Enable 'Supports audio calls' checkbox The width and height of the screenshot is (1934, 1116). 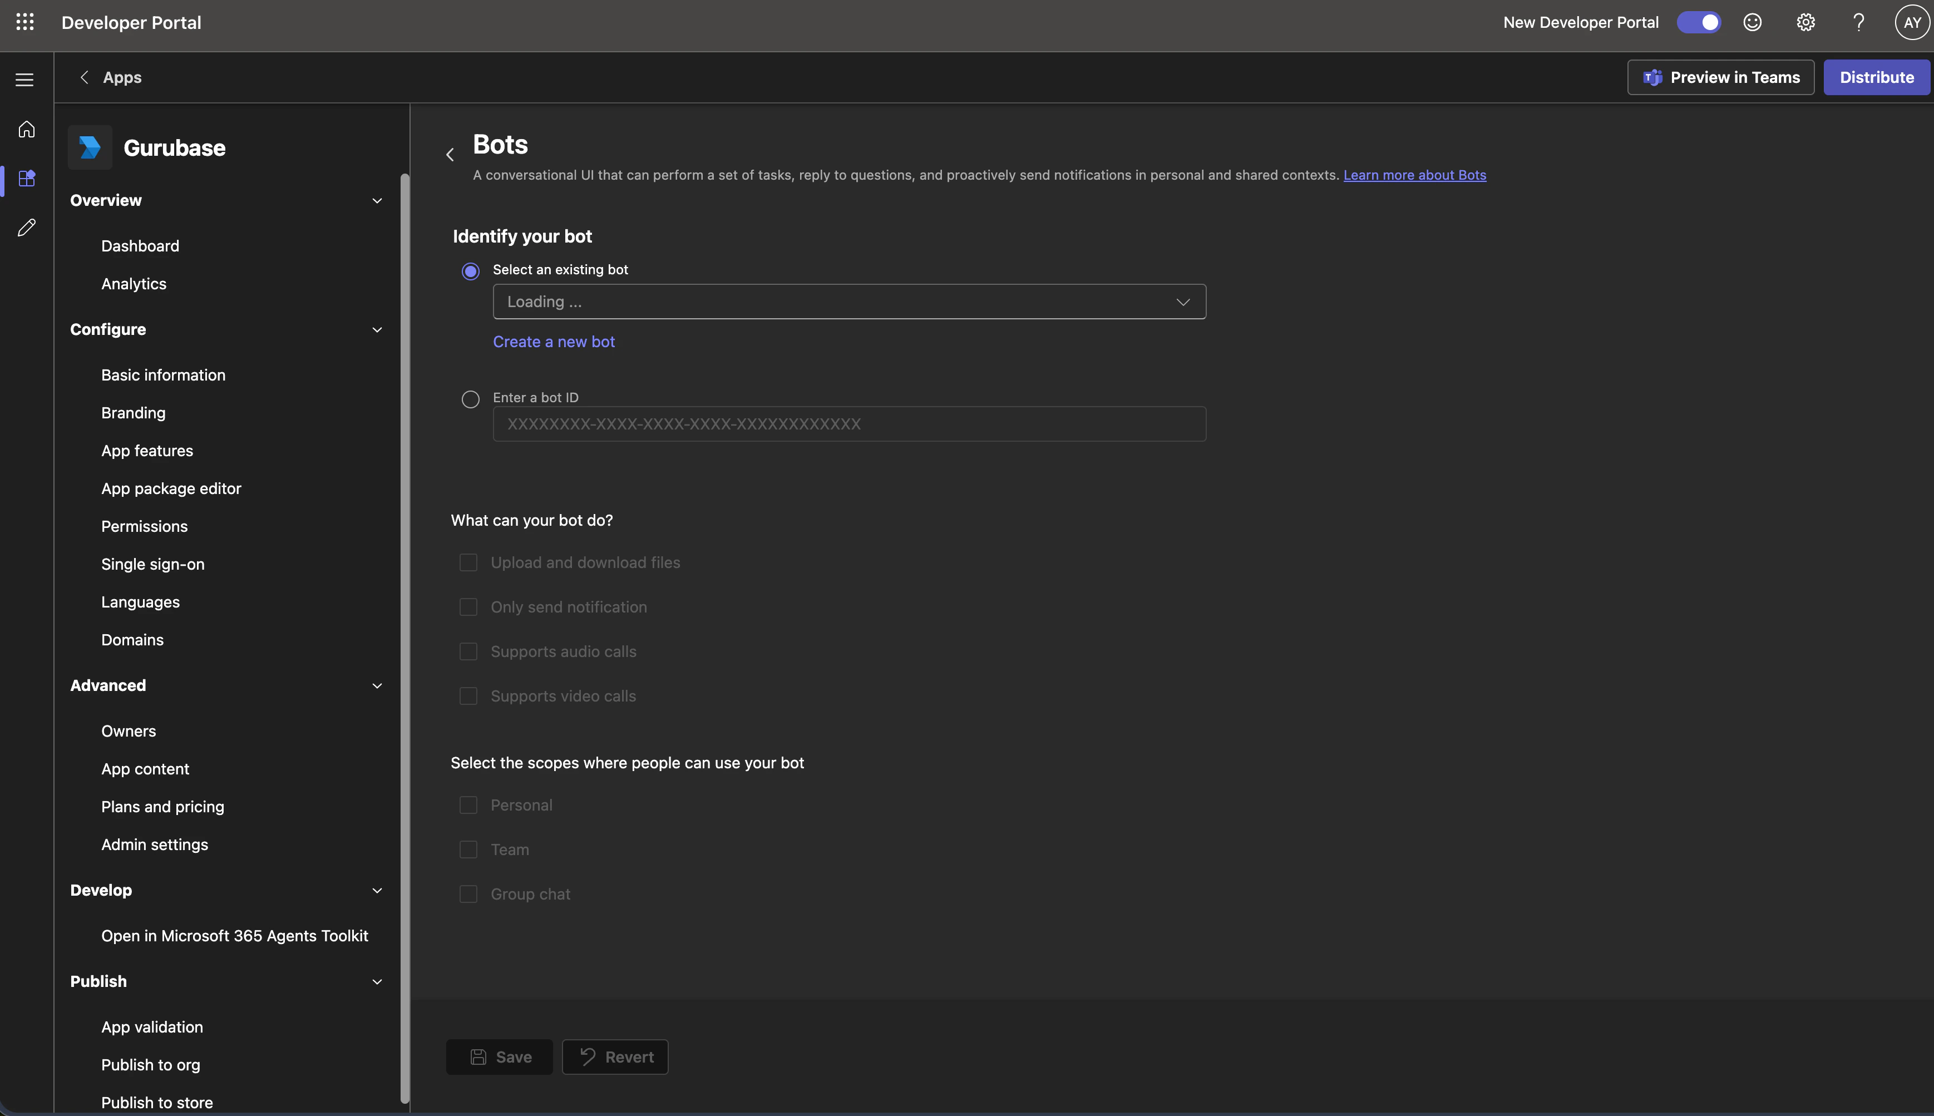[468, 651]
